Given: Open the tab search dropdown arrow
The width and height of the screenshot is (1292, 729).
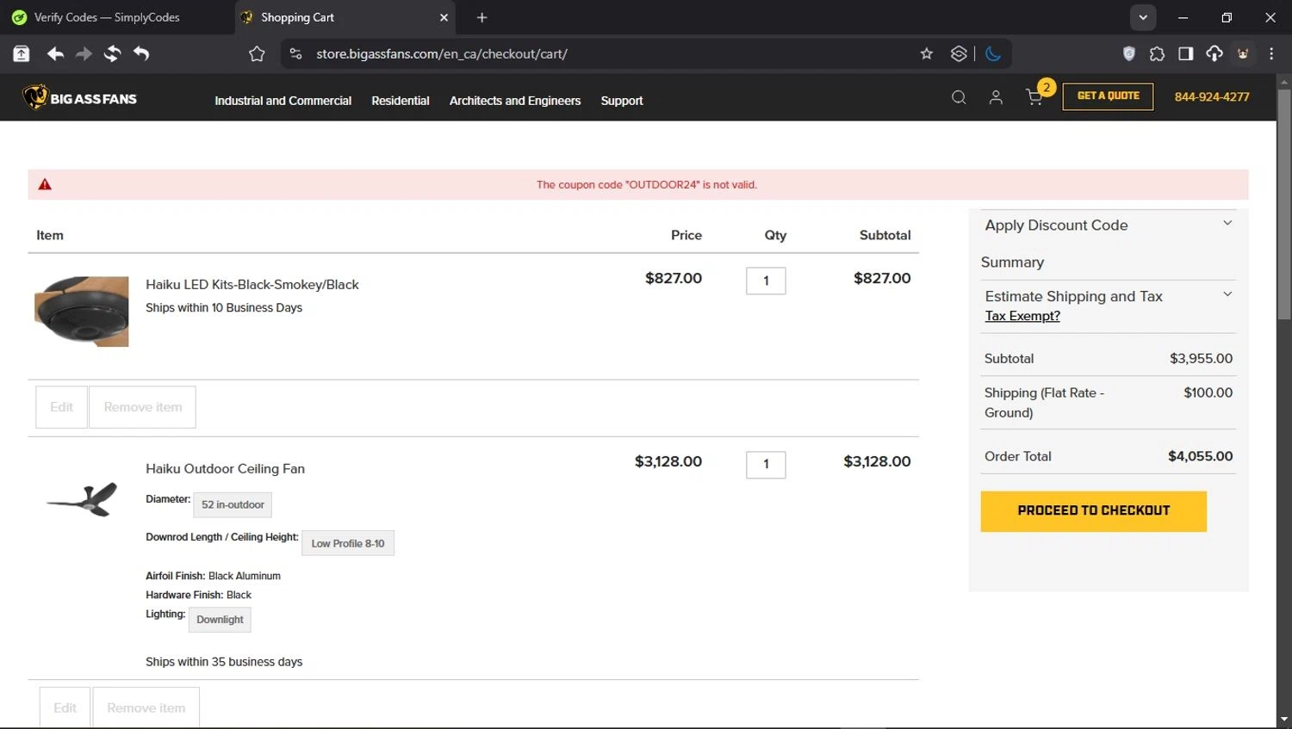Looking at the screenshot, I should tap(1143, 17).
